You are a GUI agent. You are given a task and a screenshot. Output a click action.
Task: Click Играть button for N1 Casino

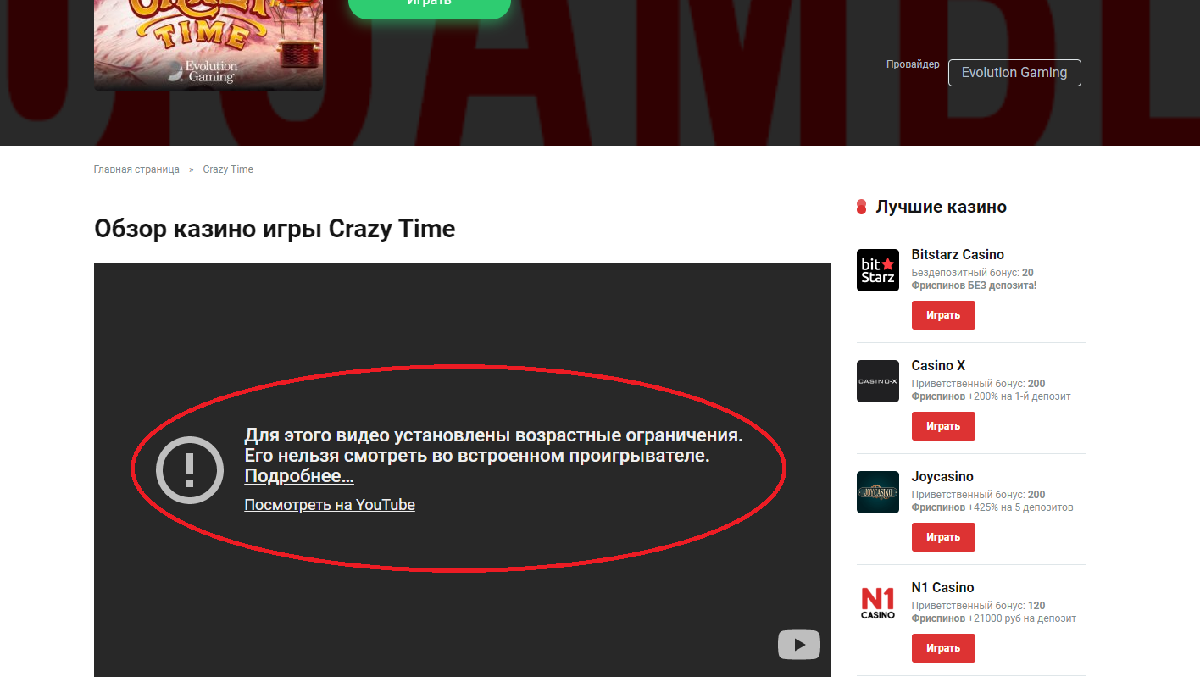pyautogui.click(x=943, y=648)
